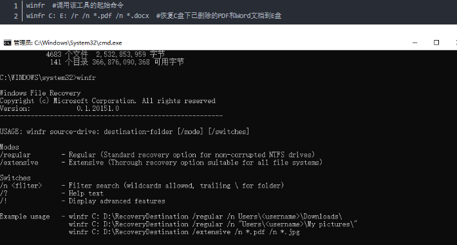Maximize the cmd.exe console window
Image resolution: width=457 pixels, height=245 pixels.
(x=436, y=43)
